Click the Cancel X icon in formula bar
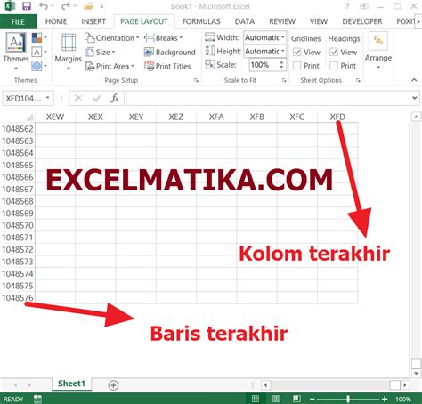Screen dimensions: 422x404 [x=78, y=98]
